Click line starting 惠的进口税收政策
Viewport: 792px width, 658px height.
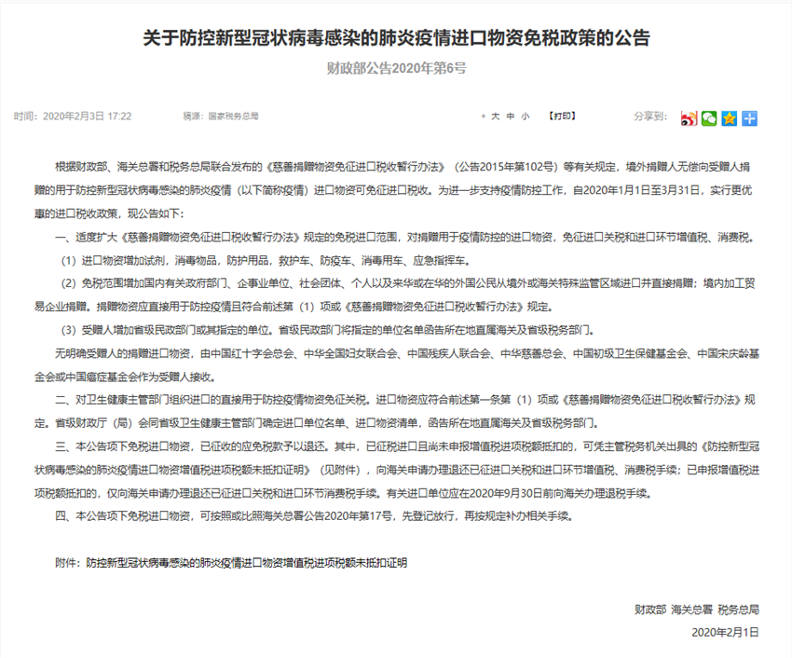pyautogui.click(x=109, y=213)
